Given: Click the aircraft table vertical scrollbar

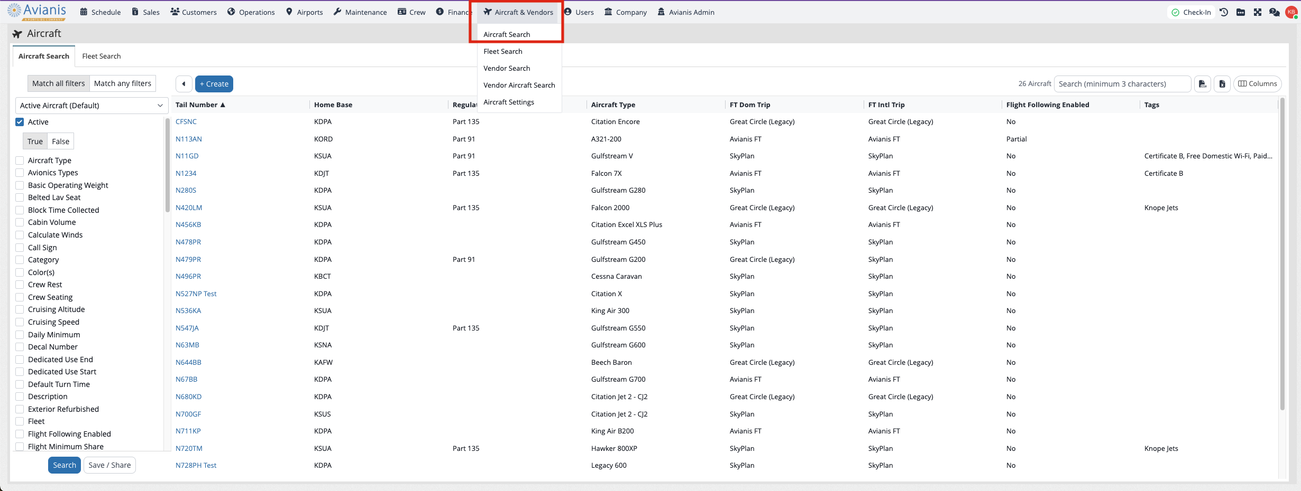Looking at the screenshot, I should 1282,253.
